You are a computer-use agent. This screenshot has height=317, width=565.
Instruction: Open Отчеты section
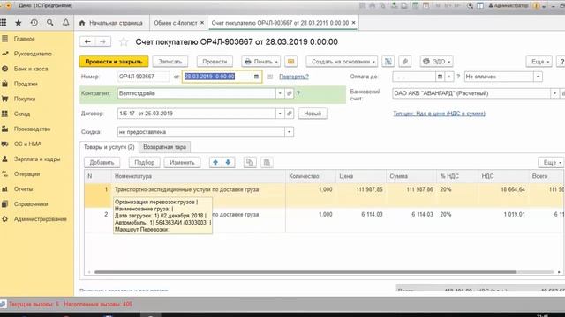24,189
